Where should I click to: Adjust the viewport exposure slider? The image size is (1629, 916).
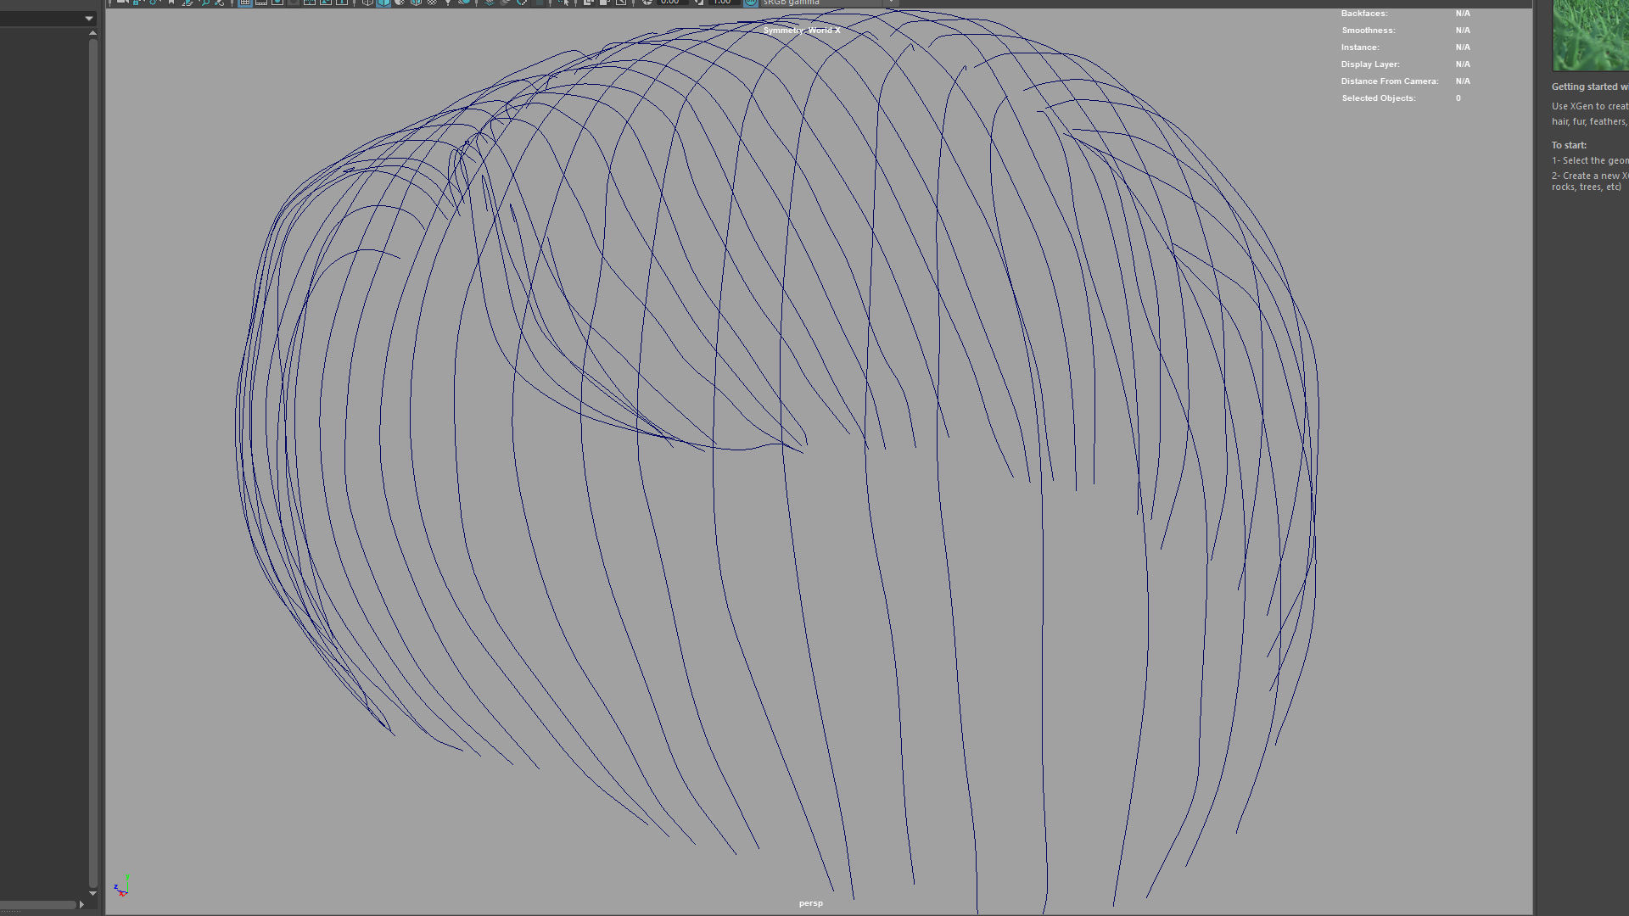click(x=670, y=3)
